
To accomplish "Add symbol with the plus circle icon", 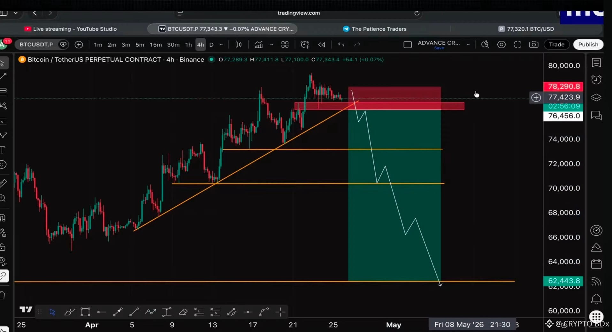I will click(x=79, y=45).
